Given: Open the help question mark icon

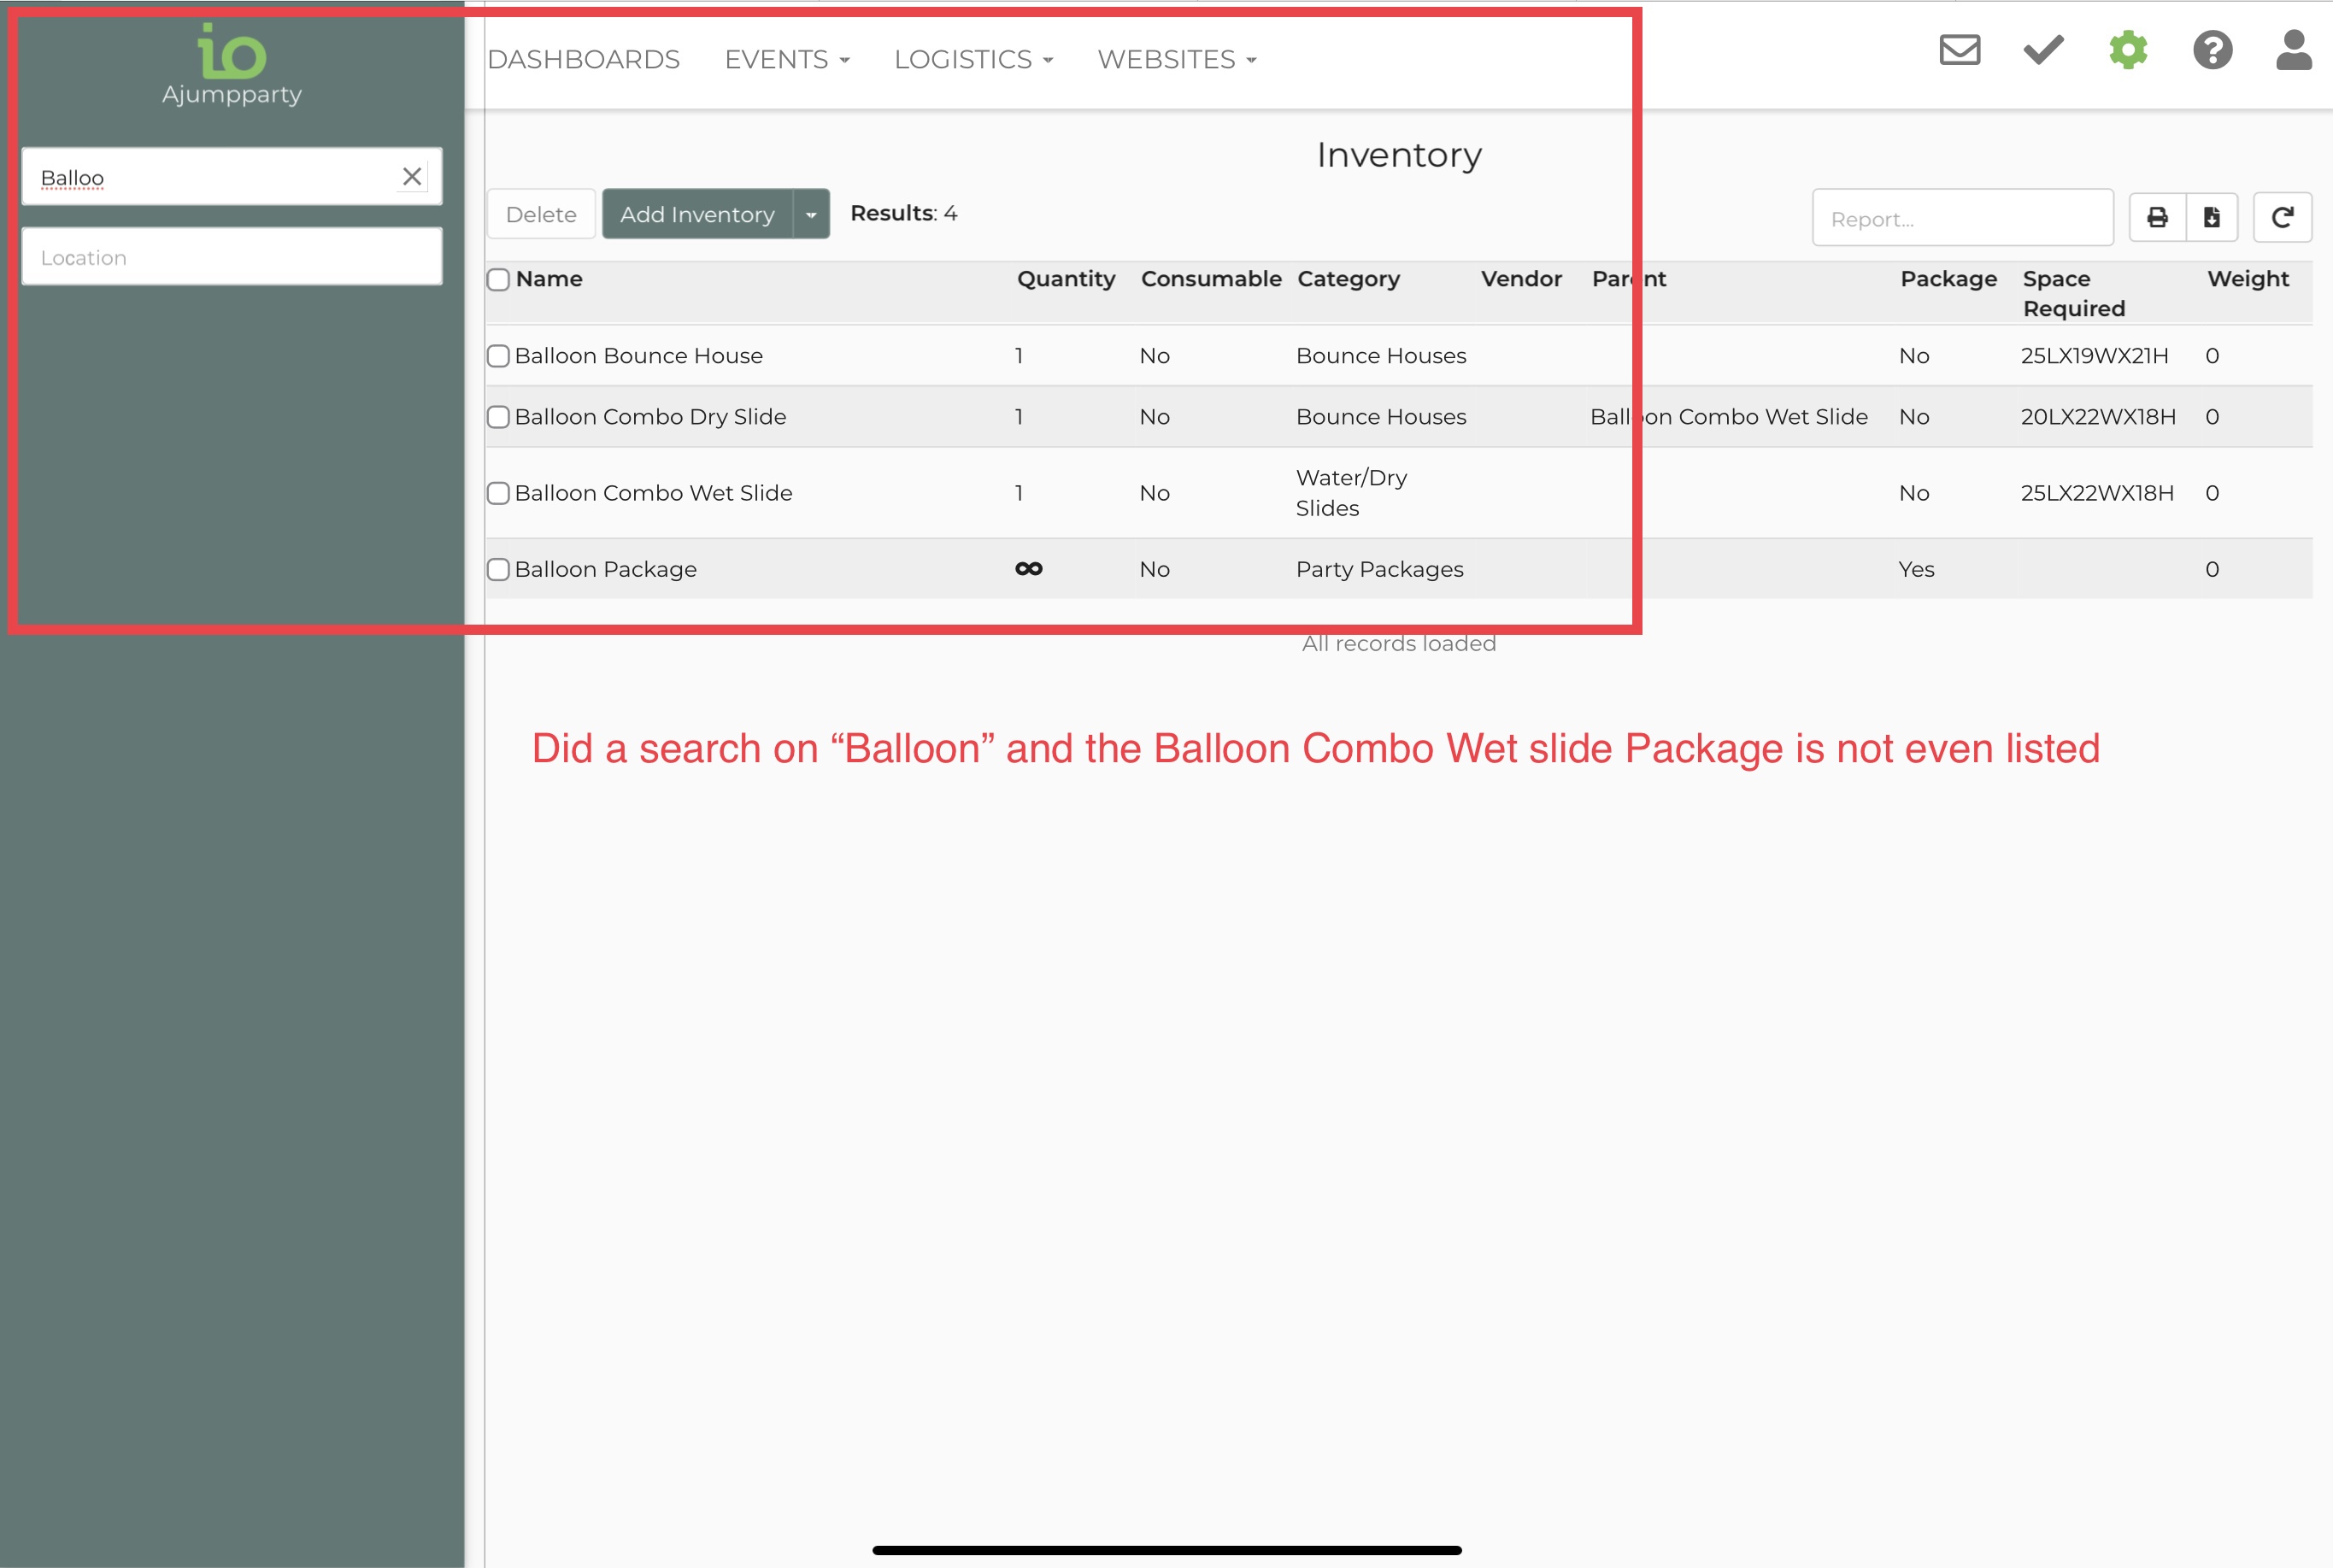Looking at the screenshot, I should [2212, 50].
